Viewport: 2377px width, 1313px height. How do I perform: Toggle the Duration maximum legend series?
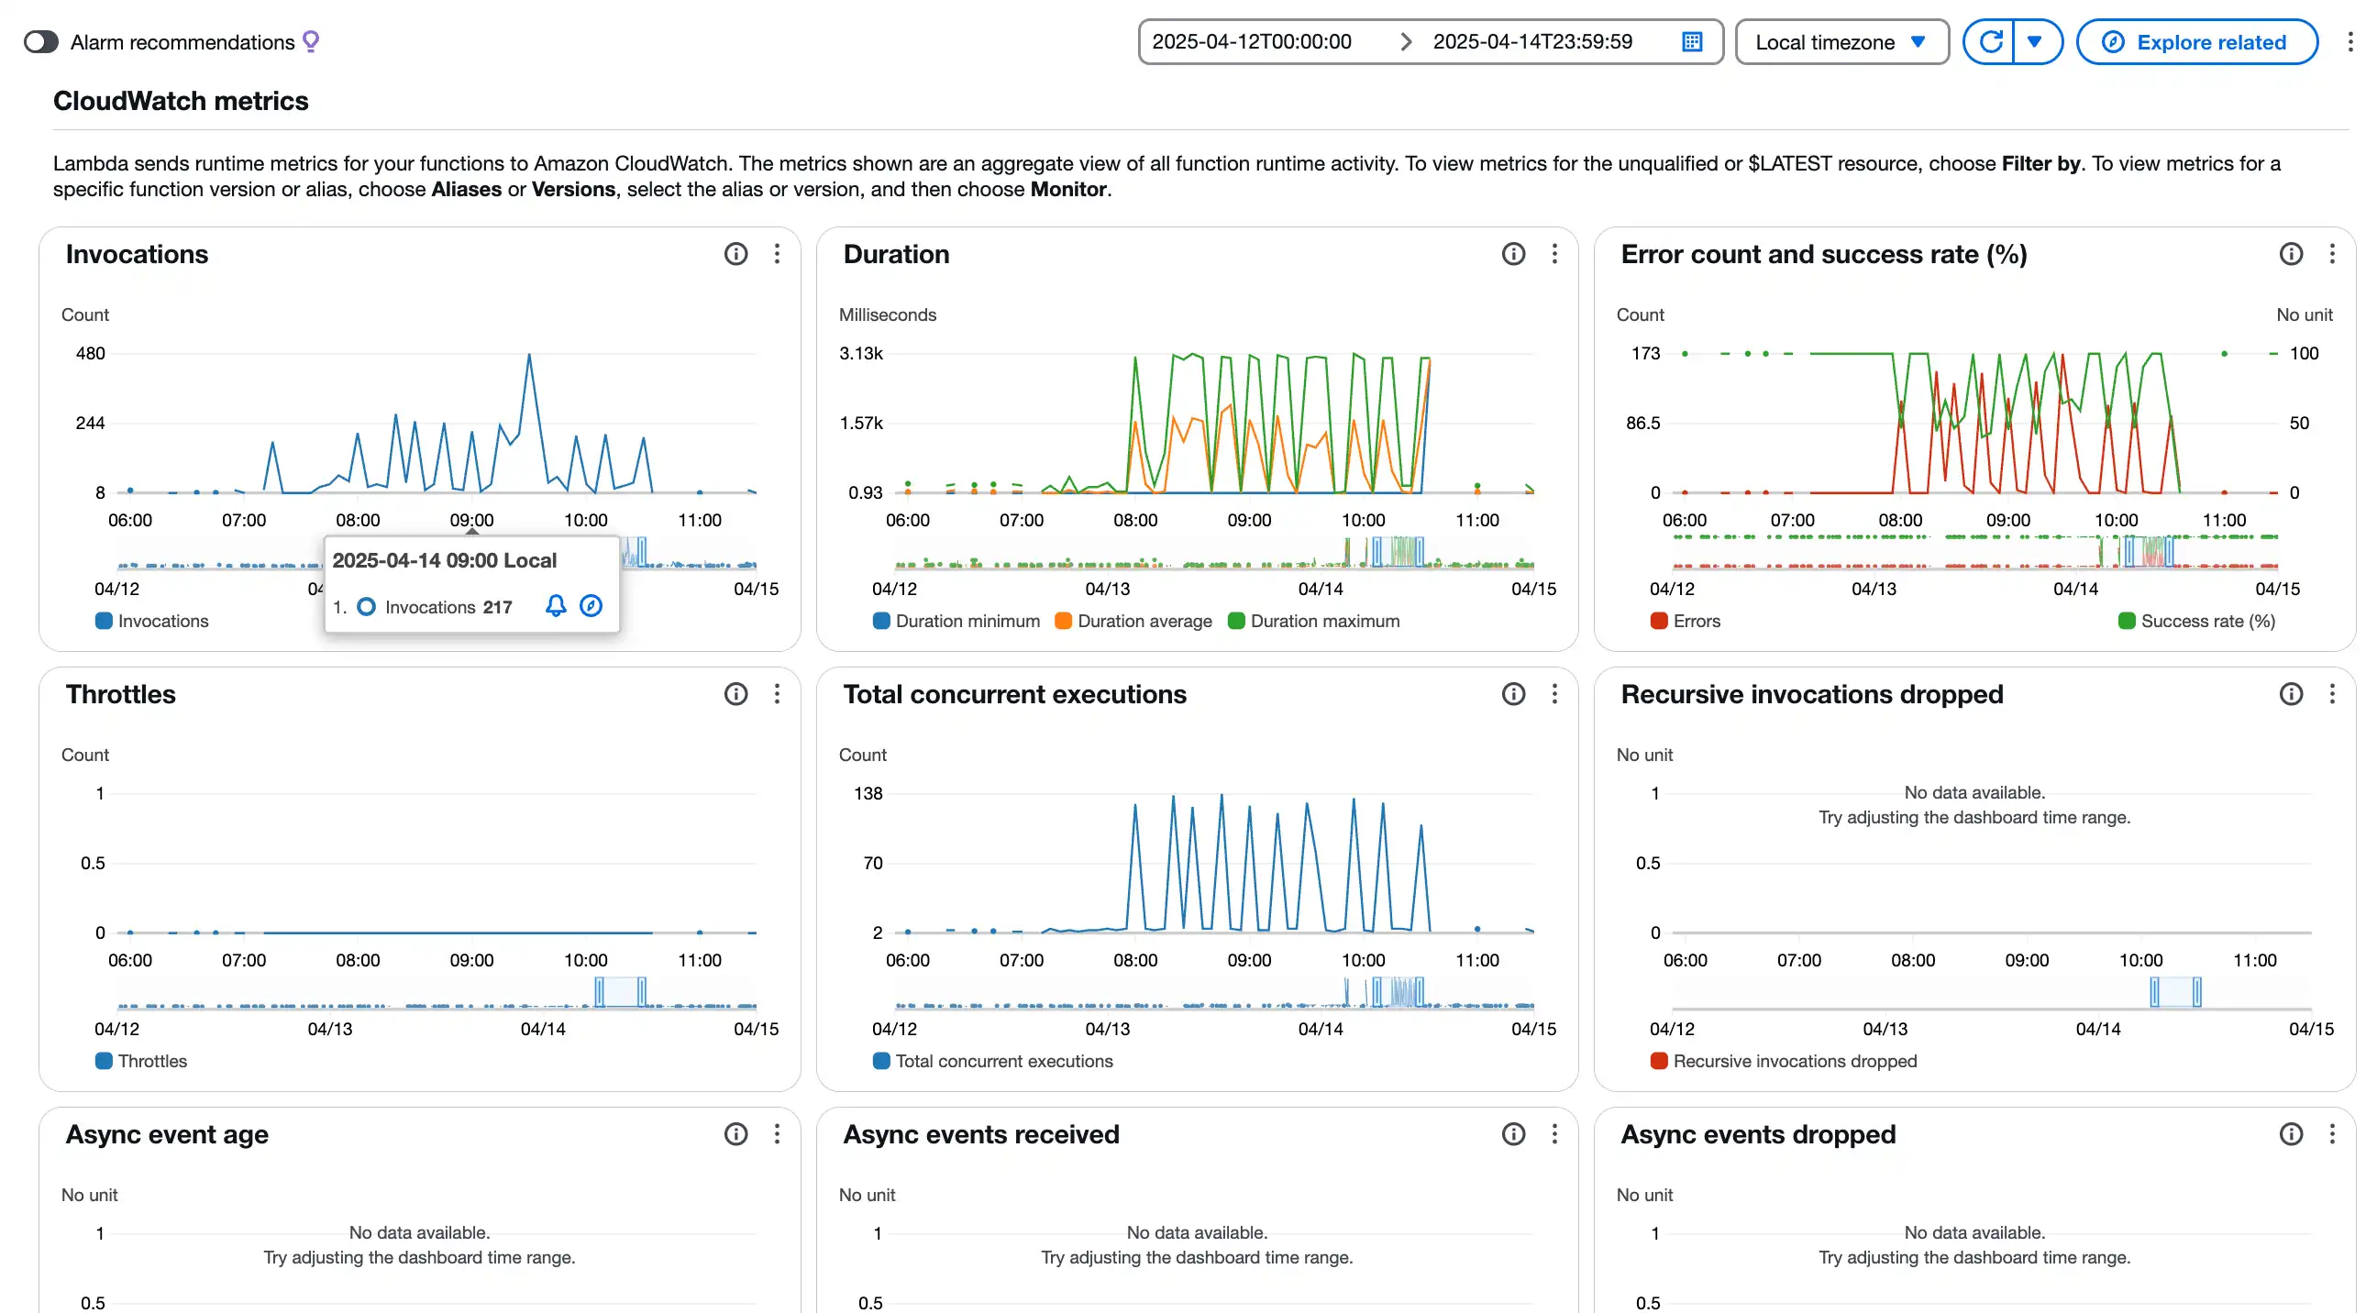1314,621
